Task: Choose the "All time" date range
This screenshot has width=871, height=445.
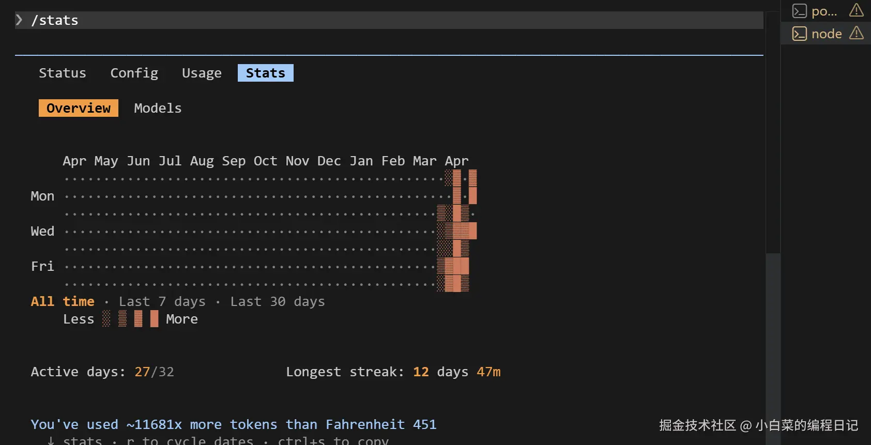Action: click(x=63, y=301)
